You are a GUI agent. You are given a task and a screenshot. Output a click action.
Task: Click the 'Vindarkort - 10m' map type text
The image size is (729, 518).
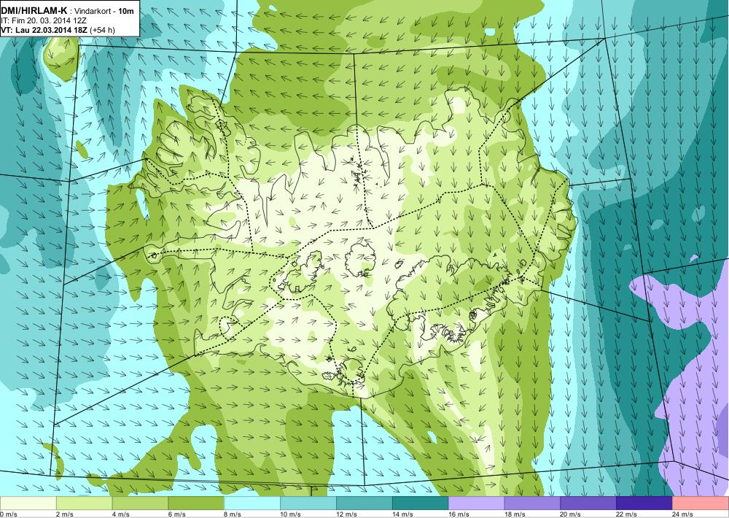tap(106, 11)
